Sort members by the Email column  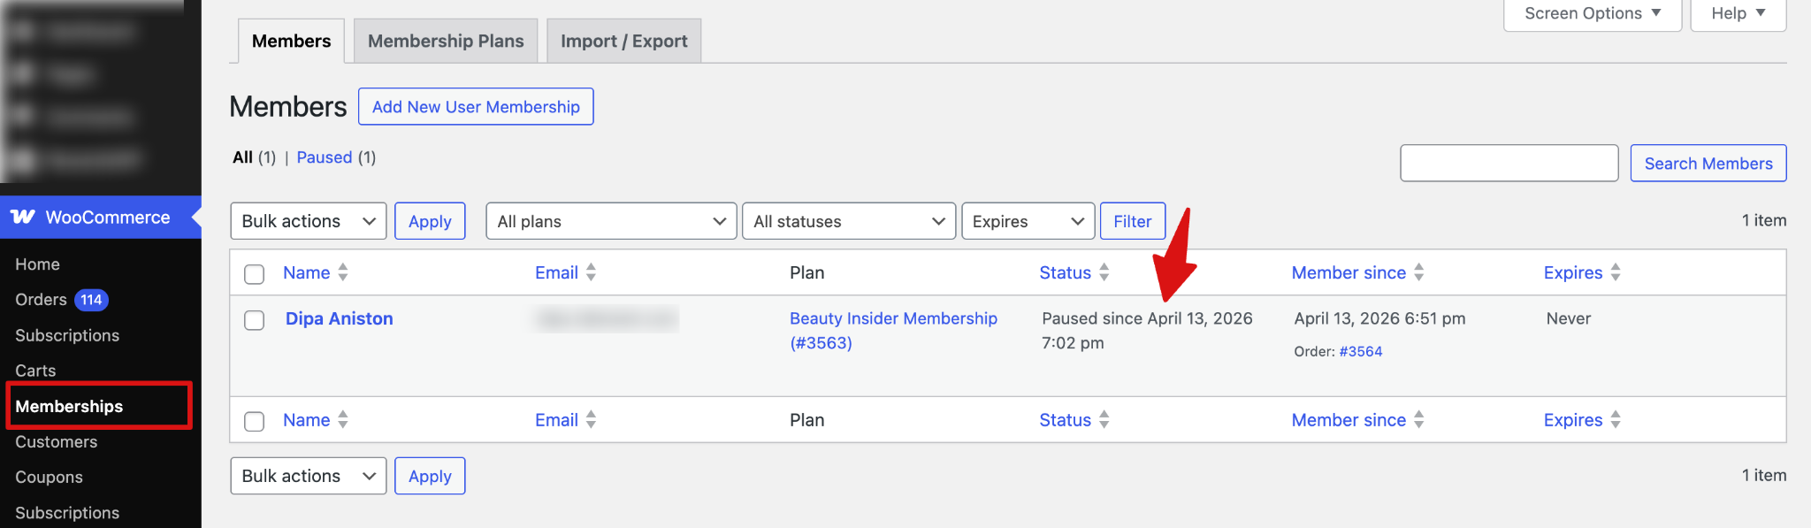point(592,272)
